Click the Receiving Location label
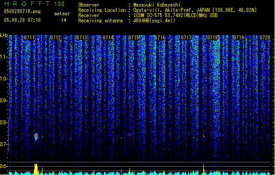This screenshot has width=275, height=175. point(102,10)
